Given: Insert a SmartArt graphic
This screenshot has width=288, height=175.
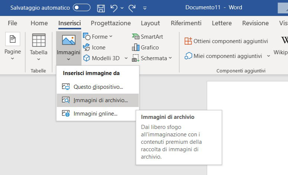Looking at the screenshot, I should click(147, 37).
